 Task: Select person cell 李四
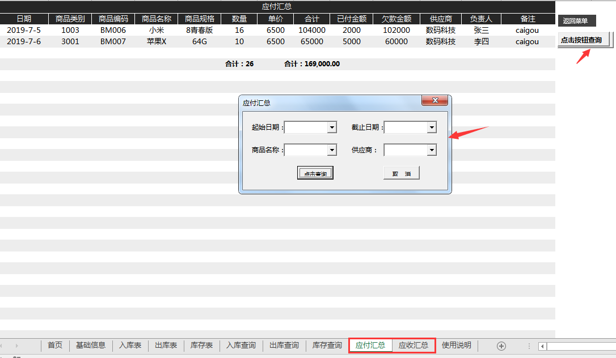coord(481,41)
